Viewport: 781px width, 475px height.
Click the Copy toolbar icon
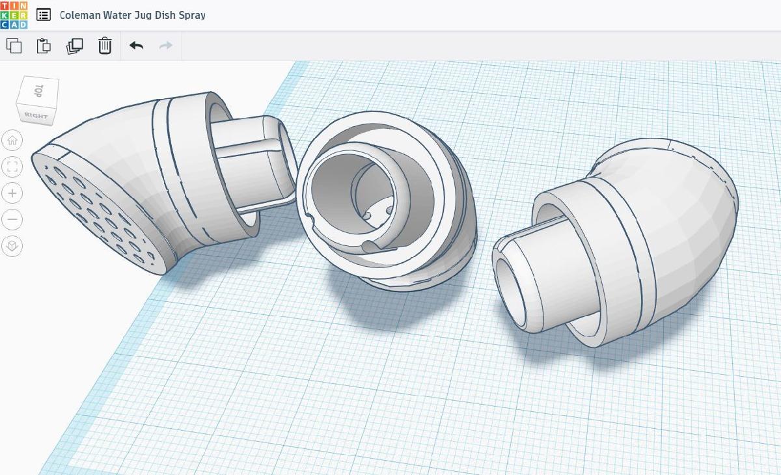pyautogui.click(x=14, y=46)
